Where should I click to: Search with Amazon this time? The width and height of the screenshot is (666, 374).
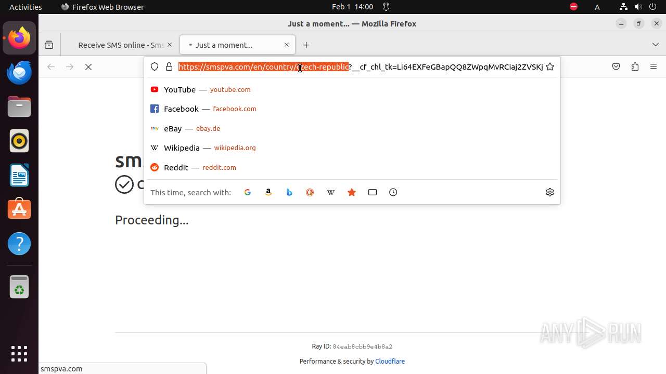coord(268,192)
